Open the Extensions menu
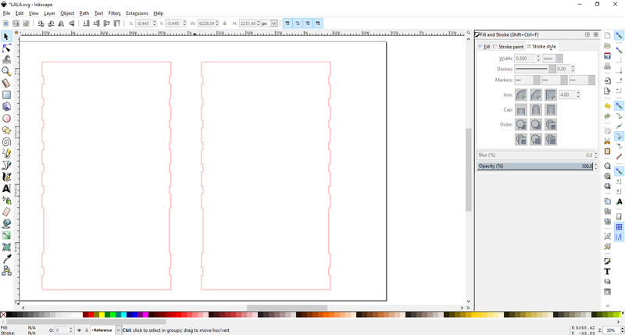Screen dimensions: 625x335 pos(137,13)
